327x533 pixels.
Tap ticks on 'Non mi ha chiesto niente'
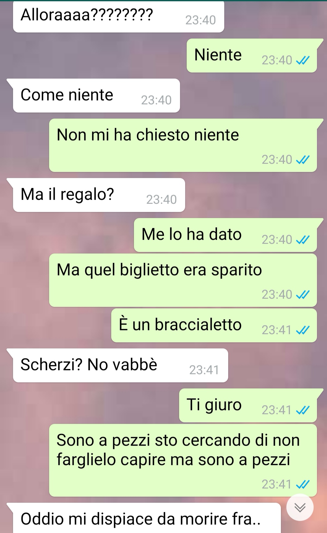pyautogui.click(x=303, y=160)
